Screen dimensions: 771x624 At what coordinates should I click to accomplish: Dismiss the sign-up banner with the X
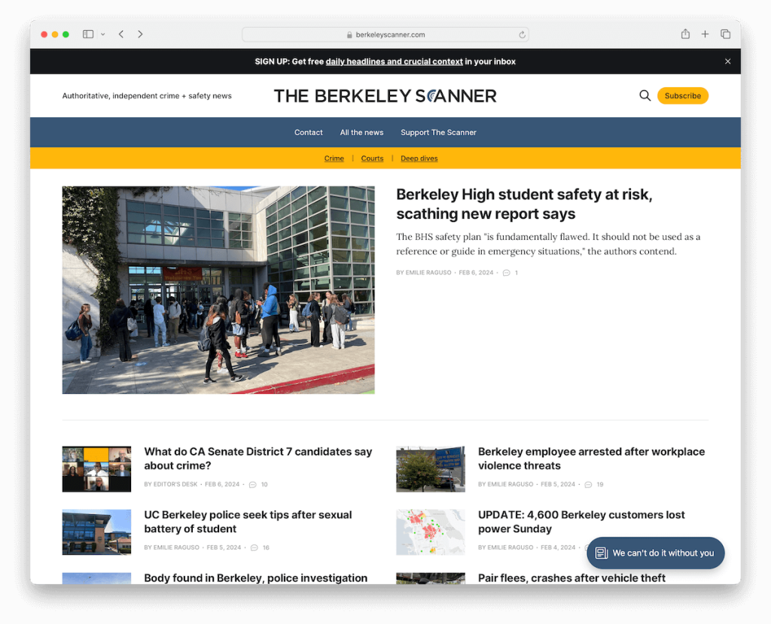click(x=728, y=62)
